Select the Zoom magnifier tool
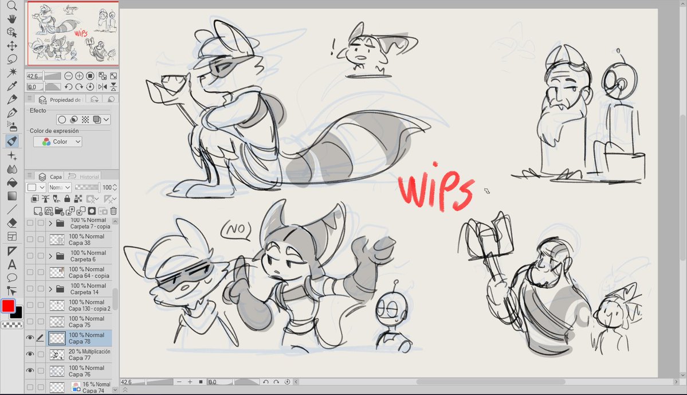Image resolution: width=687 pixels, height=395 pixels. click(x=12, y=5)
